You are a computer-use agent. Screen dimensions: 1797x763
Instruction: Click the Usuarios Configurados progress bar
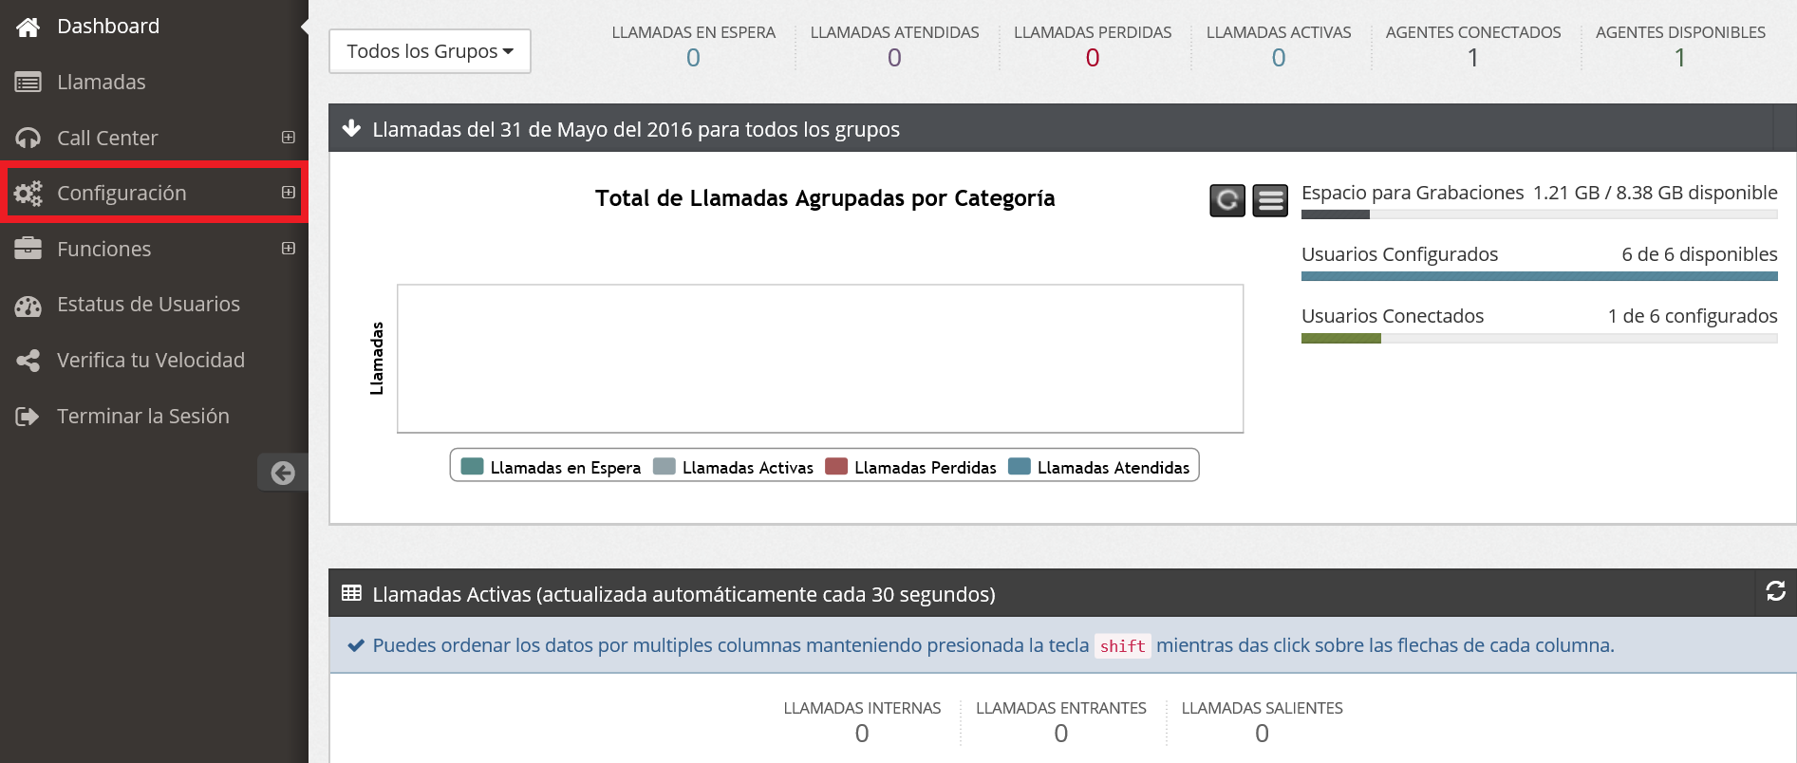1539,276
